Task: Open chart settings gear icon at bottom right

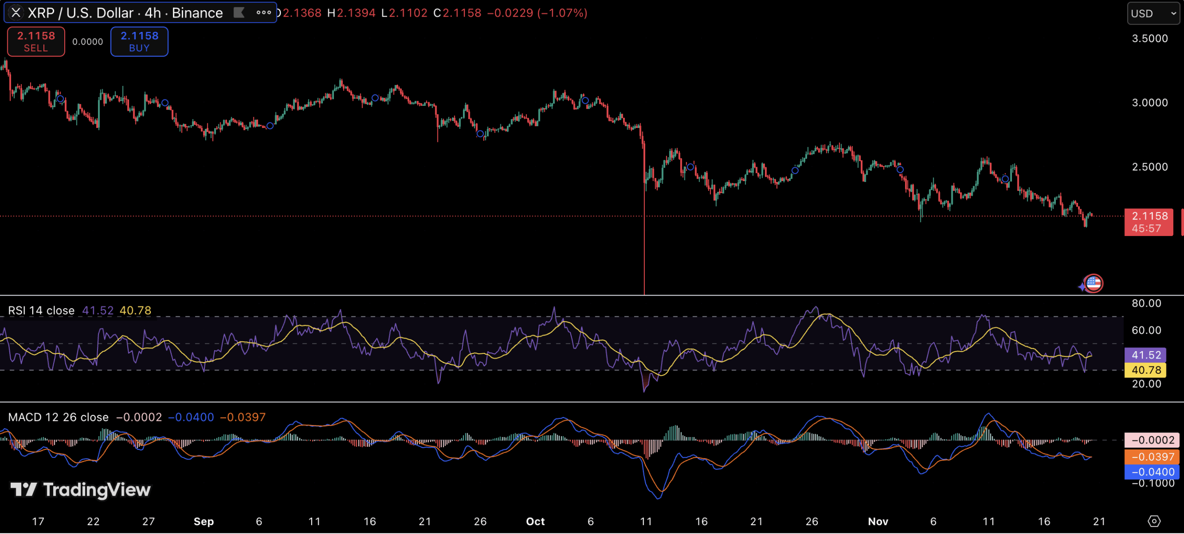Action: [1154, 521]
